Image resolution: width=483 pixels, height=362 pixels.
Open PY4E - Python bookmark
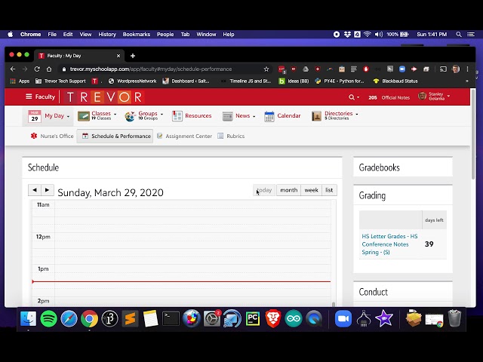point(340,81)
